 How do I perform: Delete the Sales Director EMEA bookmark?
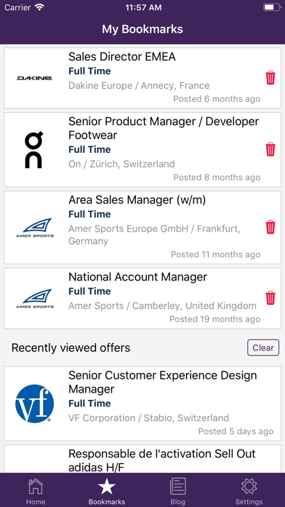pos(270,78)
